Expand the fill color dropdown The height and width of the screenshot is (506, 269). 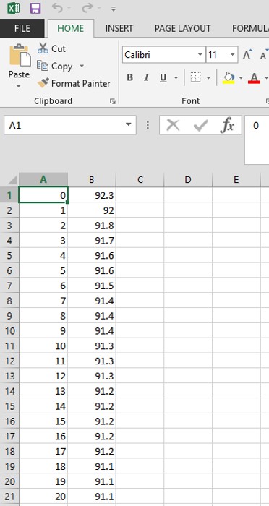coord(241,78)
